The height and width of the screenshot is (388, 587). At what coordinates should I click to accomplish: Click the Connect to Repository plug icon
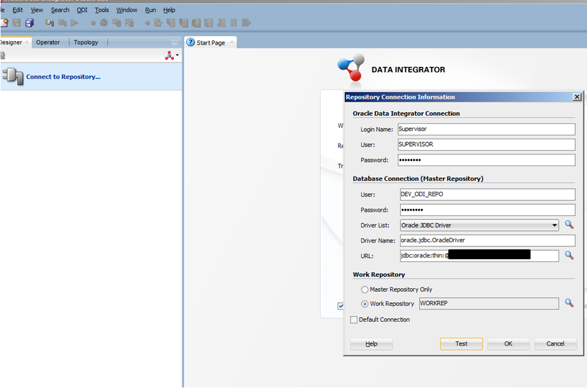(12, 77)
